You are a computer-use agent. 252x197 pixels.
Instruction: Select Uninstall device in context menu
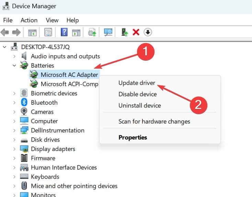coord(139,105)
